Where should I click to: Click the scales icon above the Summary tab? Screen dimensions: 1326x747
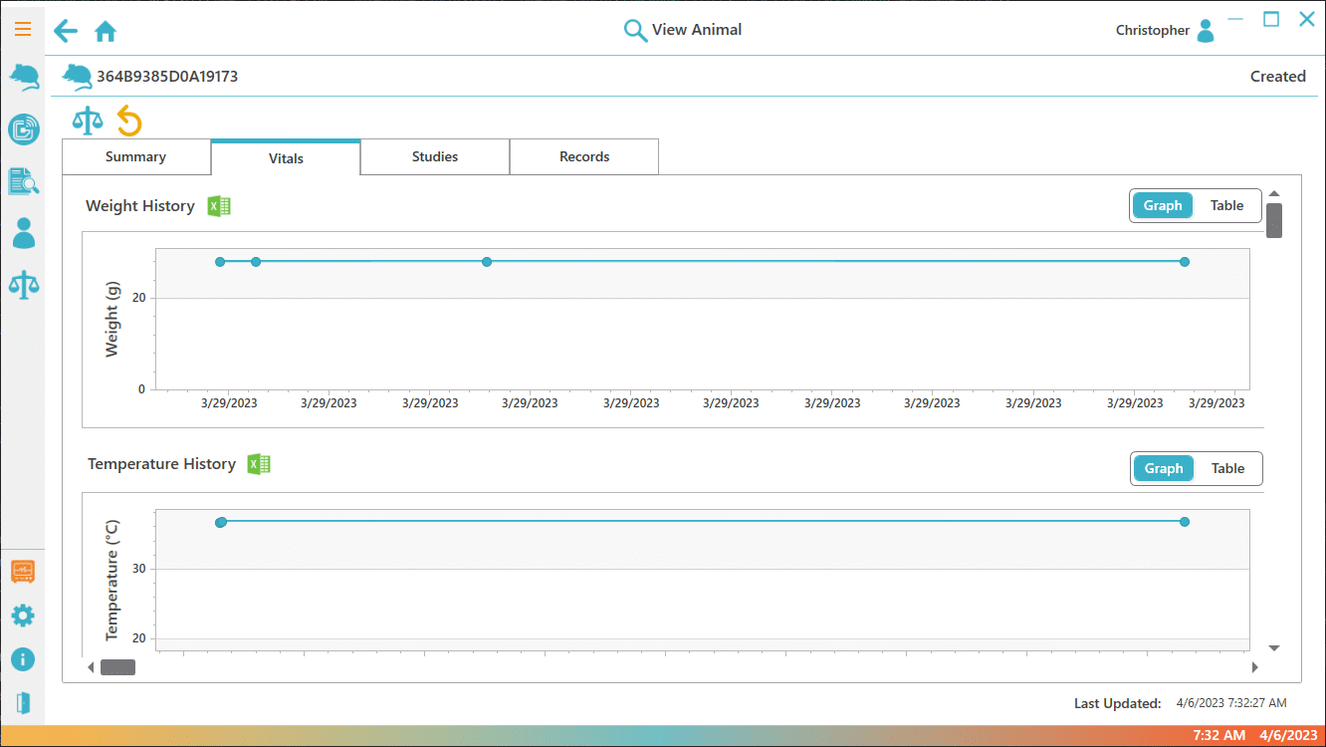(x=88, y=121)
